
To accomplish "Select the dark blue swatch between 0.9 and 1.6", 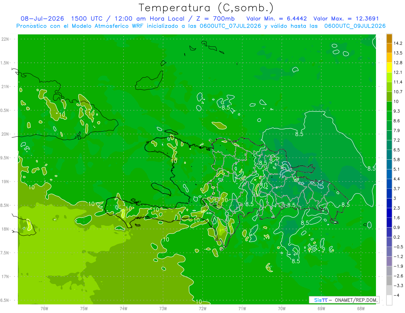I will point(389,222).
